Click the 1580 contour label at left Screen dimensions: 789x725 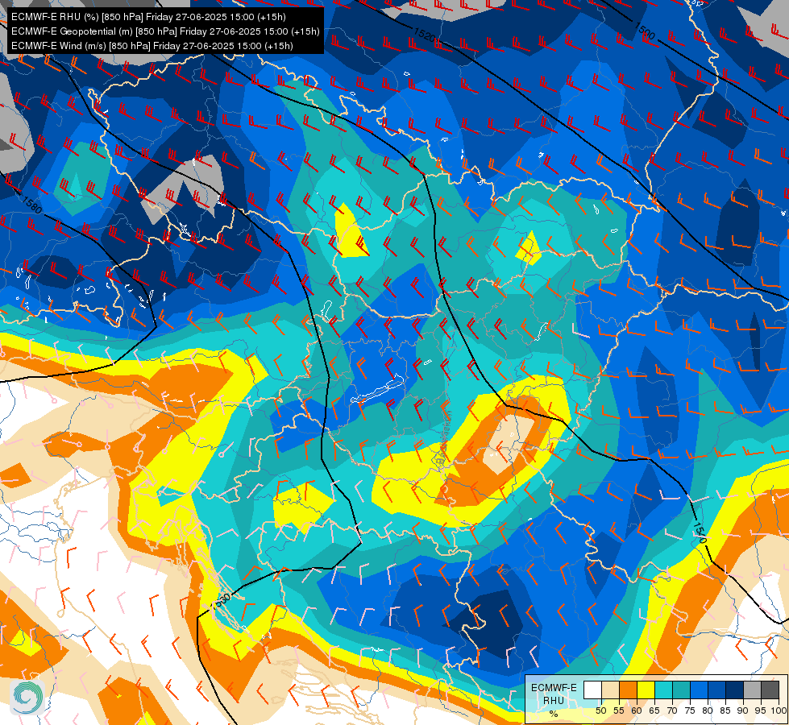point(31,205)
